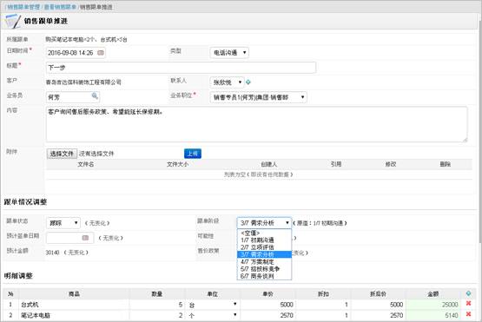This screenshot has height=322, width=482.
Task: Click the 创建人 column header
Action: tap(269, 164)
